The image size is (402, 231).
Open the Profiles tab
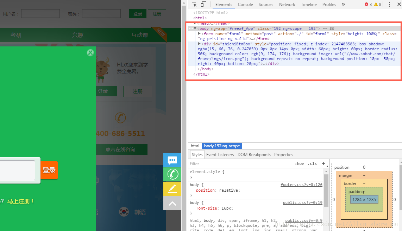click(329, 4)
